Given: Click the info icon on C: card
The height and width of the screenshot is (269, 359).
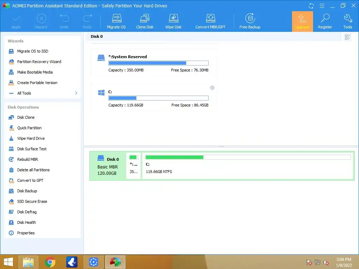Looking at the screenshot, I should coord(212,88).
